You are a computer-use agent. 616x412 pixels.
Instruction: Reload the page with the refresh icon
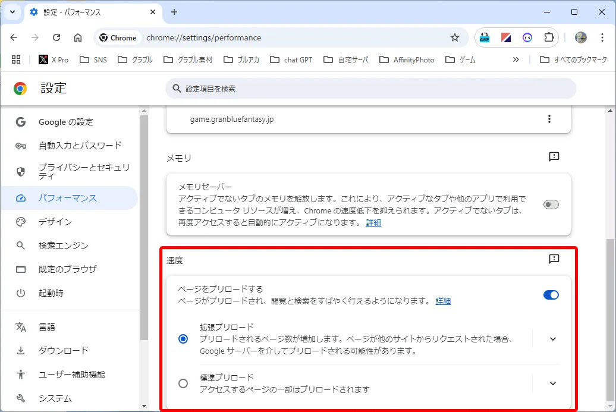[x=56, y=37]
